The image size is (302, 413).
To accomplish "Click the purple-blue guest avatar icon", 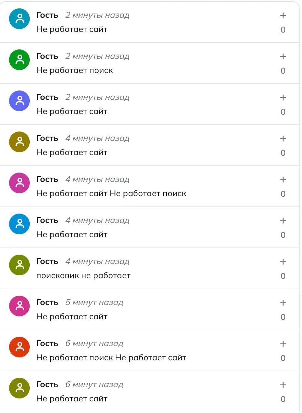I will tap(19, 101).
